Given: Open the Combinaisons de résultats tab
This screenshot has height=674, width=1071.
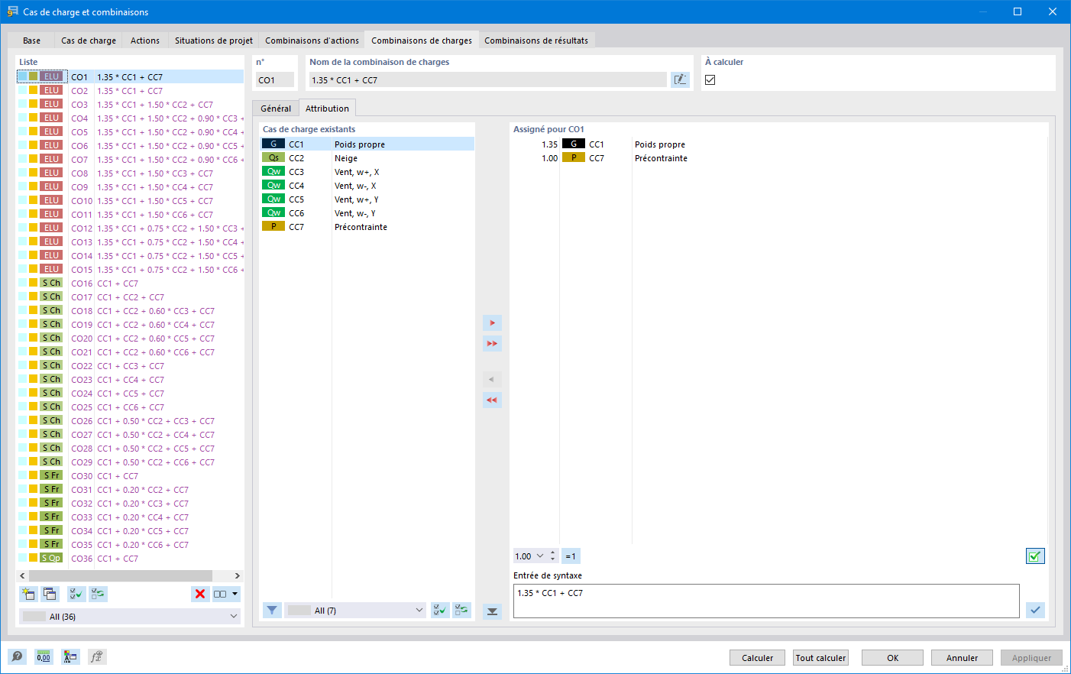Looking at the screenshot, I should point(536,41).
